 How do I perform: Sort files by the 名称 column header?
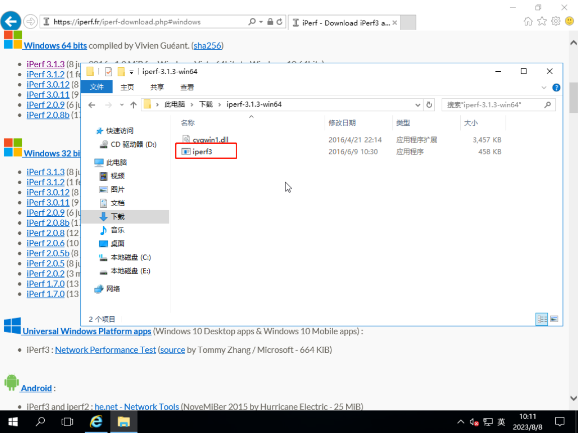(x=187, y=122)
